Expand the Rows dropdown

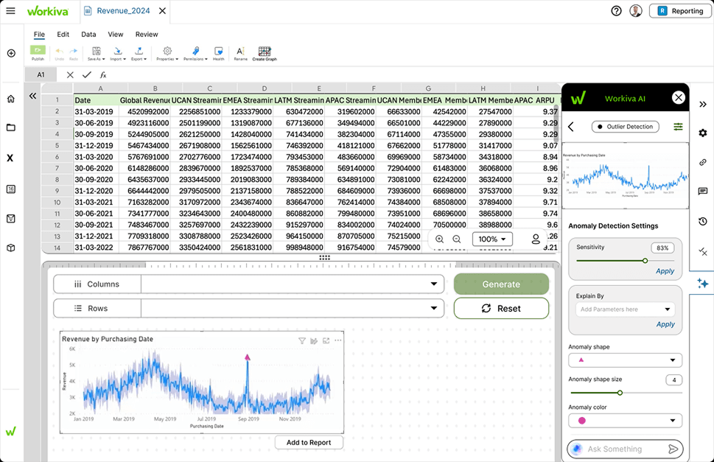coord(433,308)
